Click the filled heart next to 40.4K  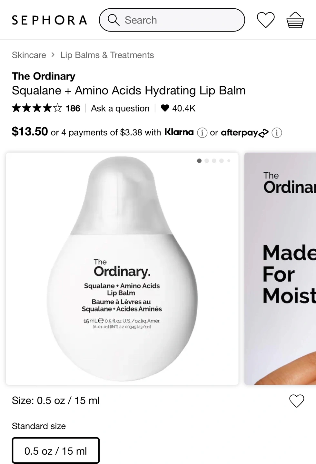tap(165, 108)
